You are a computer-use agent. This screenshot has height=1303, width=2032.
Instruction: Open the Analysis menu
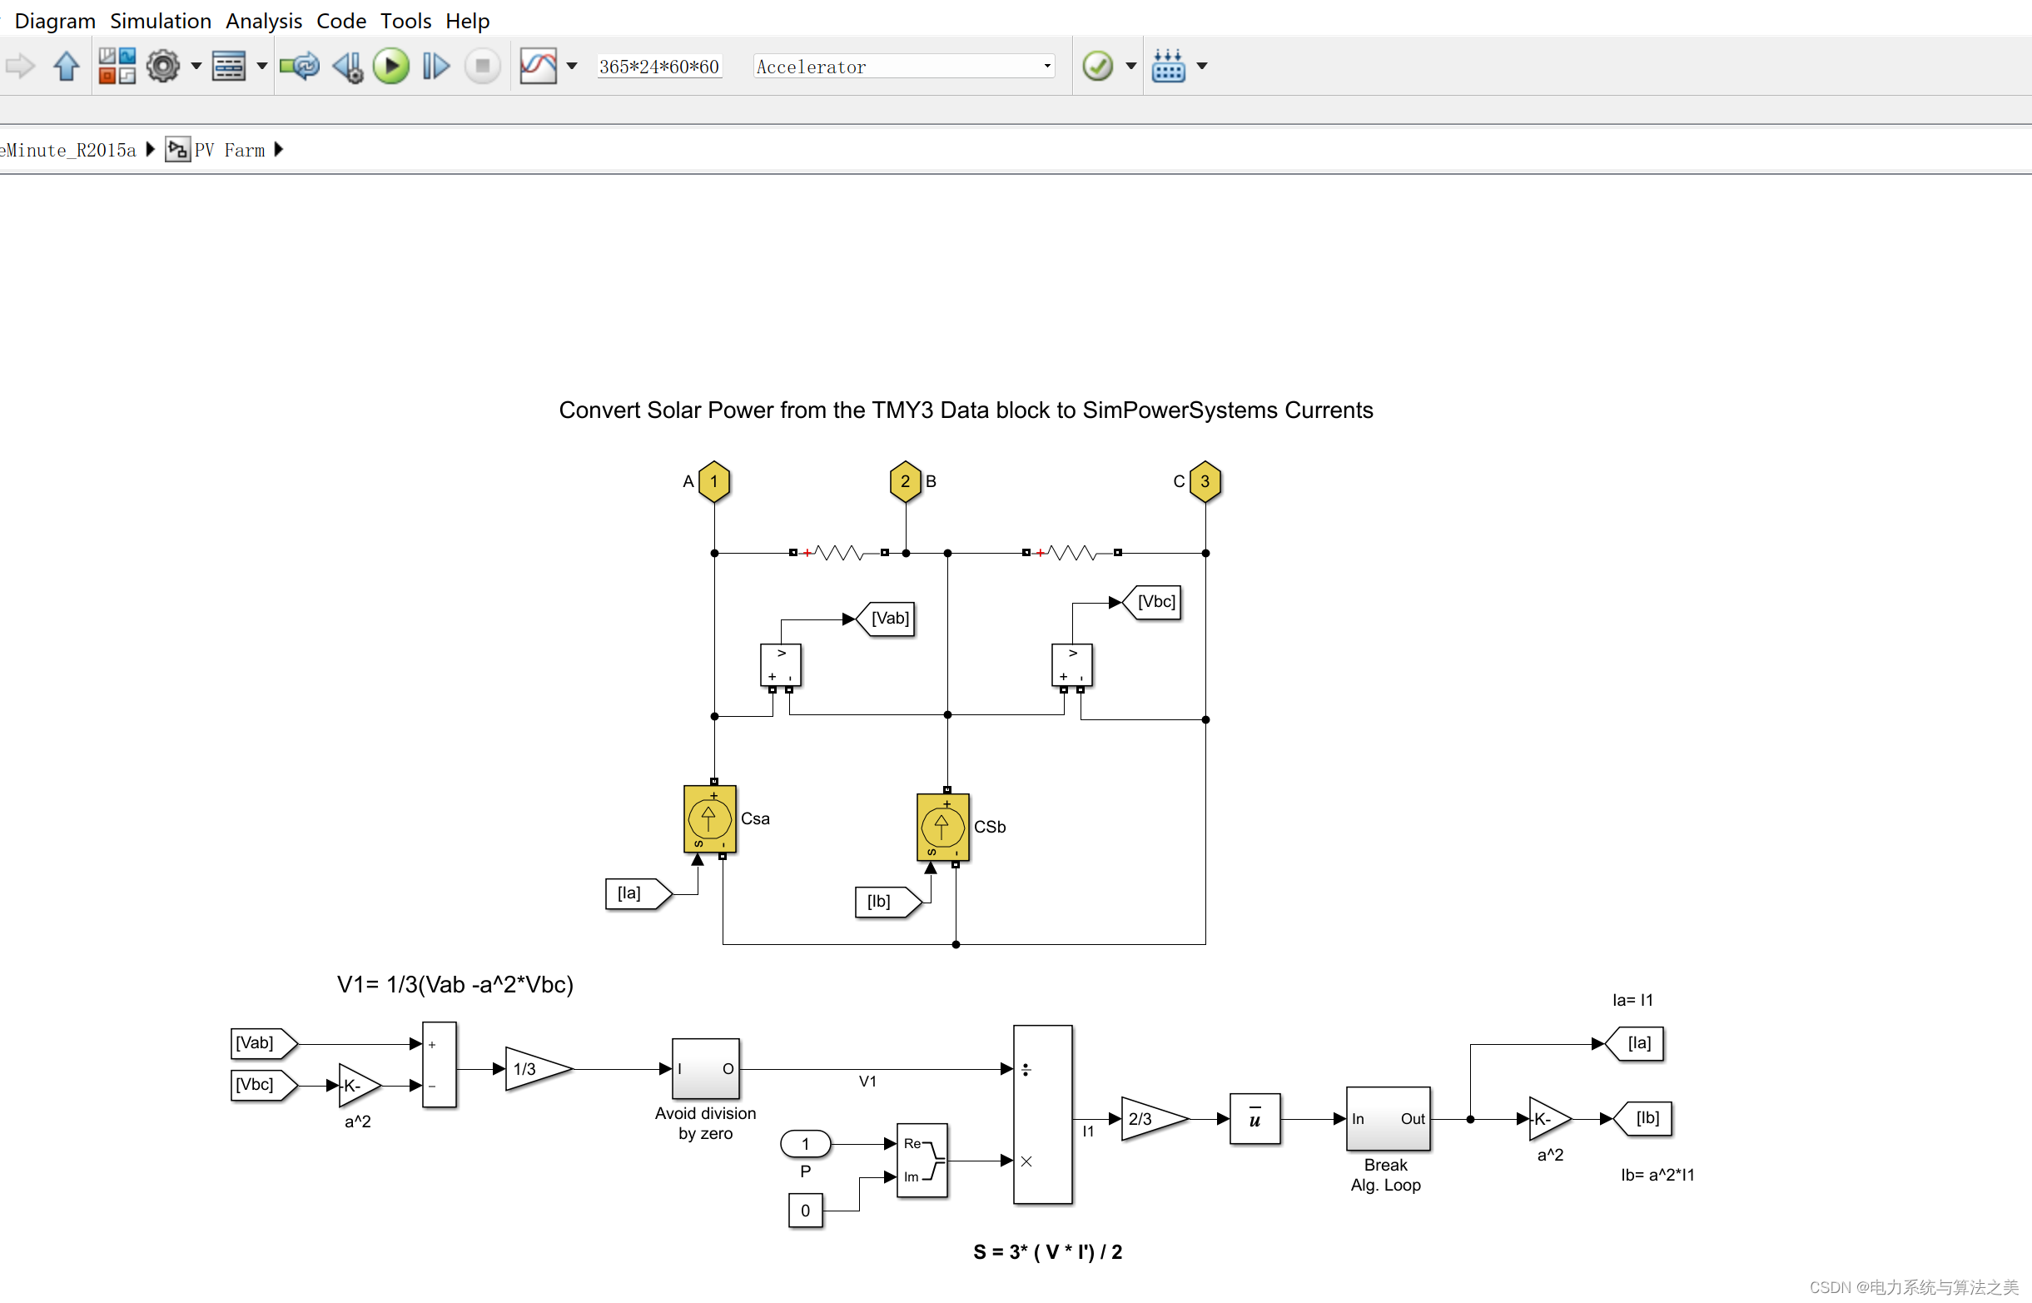click(263, 20)
